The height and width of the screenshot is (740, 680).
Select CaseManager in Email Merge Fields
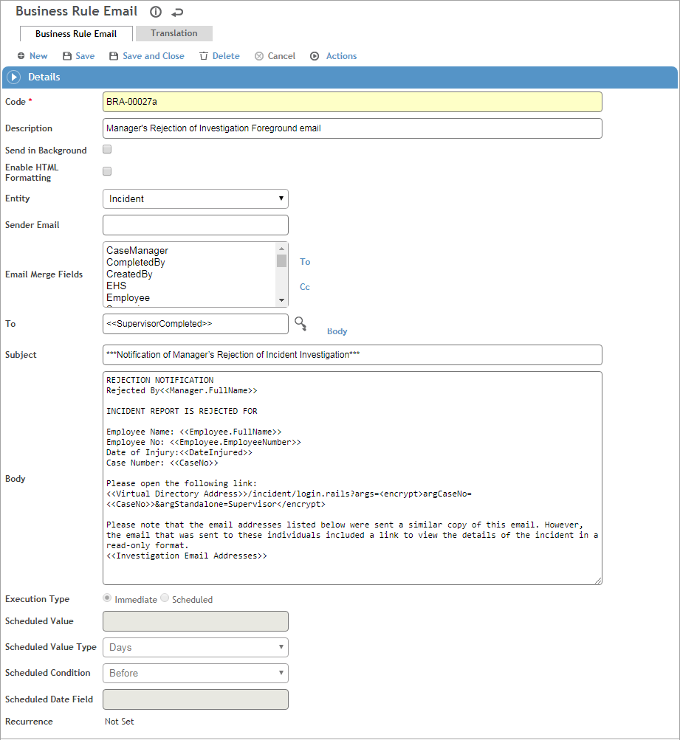point(137,251)
